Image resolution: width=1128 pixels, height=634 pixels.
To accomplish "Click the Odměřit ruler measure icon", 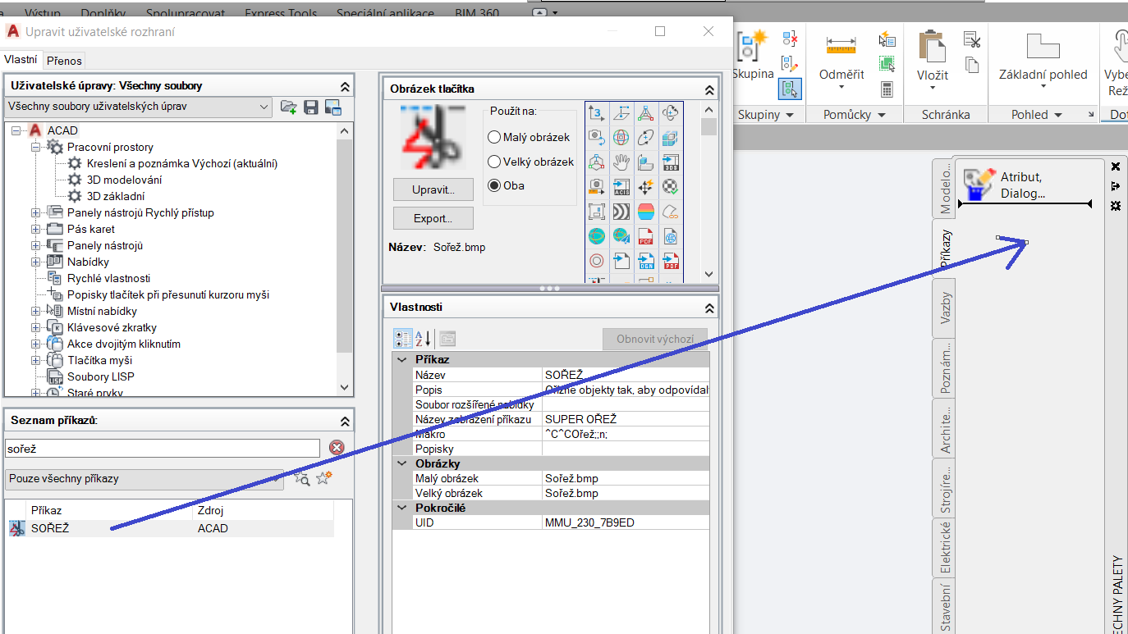I will coord(841,45).
